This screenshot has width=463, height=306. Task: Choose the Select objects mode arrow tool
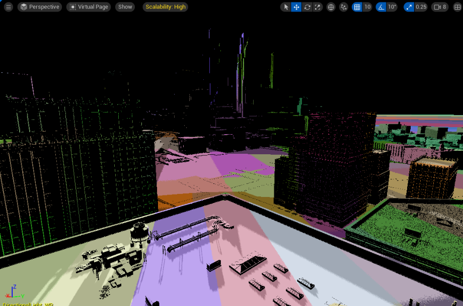286,7
